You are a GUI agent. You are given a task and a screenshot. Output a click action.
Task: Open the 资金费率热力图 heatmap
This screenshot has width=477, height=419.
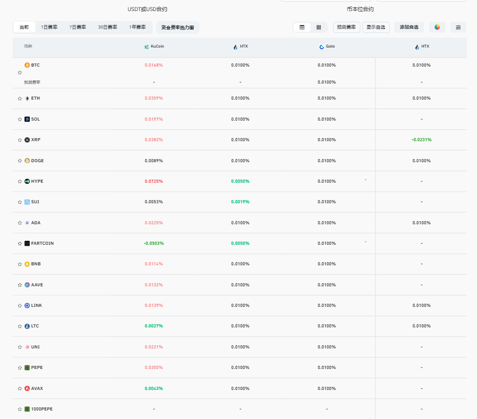(x=177, y=28)
